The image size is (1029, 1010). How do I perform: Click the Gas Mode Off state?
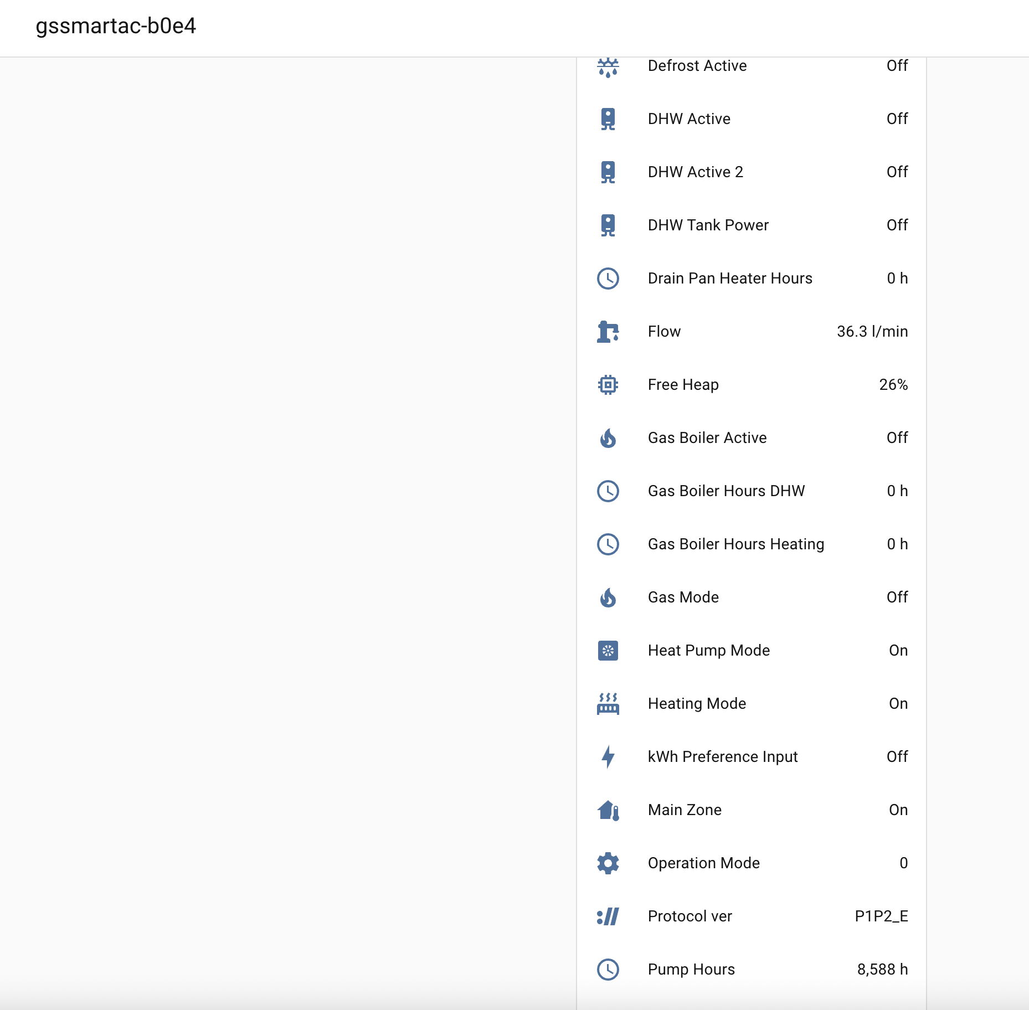point(897,597)
